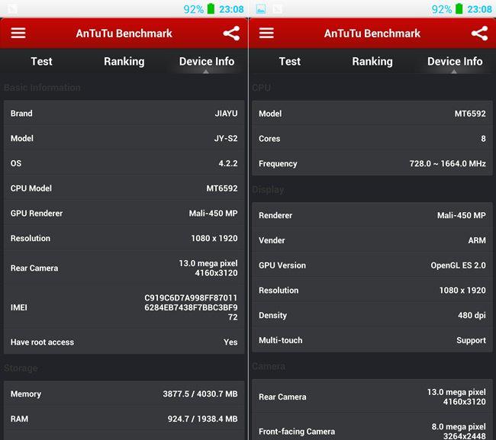Select RAM 924.7 / 1938.4 MB row
The image size is (496, 440).
tap(124, 419)
